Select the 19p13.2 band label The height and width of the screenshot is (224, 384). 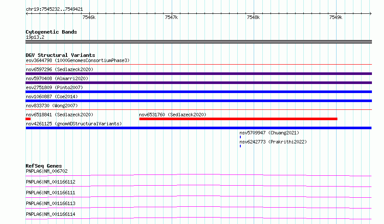coord(35,37)
